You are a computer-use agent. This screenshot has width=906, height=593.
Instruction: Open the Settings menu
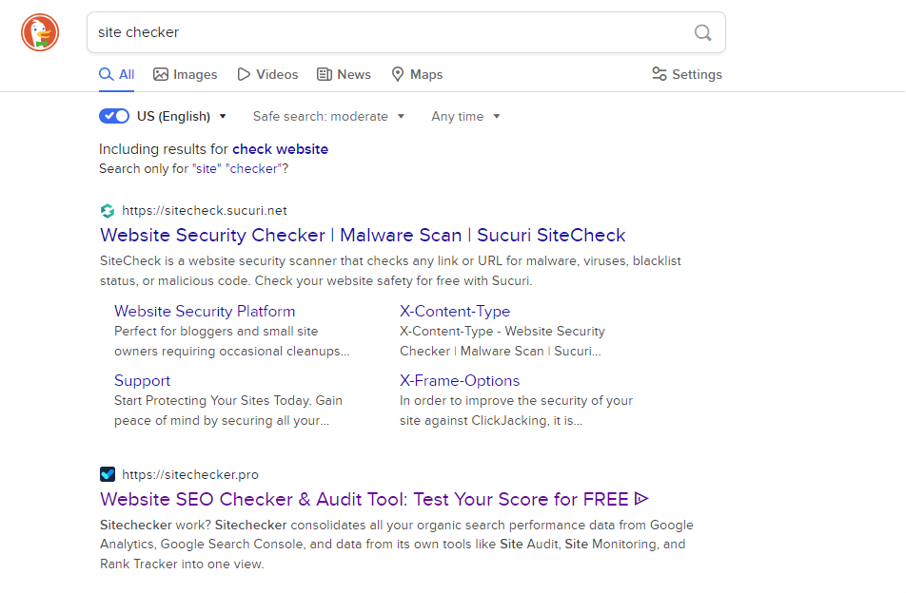687,74
